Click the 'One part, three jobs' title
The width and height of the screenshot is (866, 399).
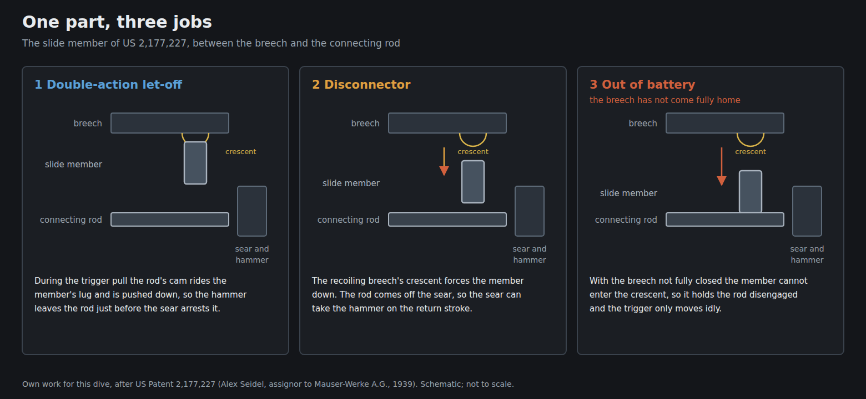(x=117, y=22)
